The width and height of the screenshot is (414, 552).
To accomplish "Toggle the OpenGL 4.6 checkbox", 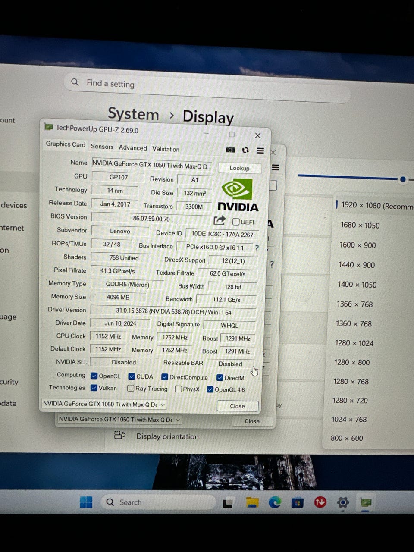I will 210,389.
